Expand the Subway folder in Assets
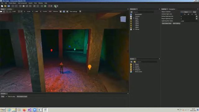This screenshot has width=199, height=112. point(134,68)
